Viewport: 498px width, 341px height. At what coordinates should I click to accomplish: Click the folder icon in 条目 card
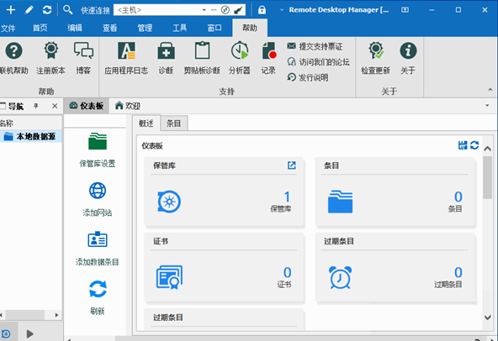click(340, 202)
